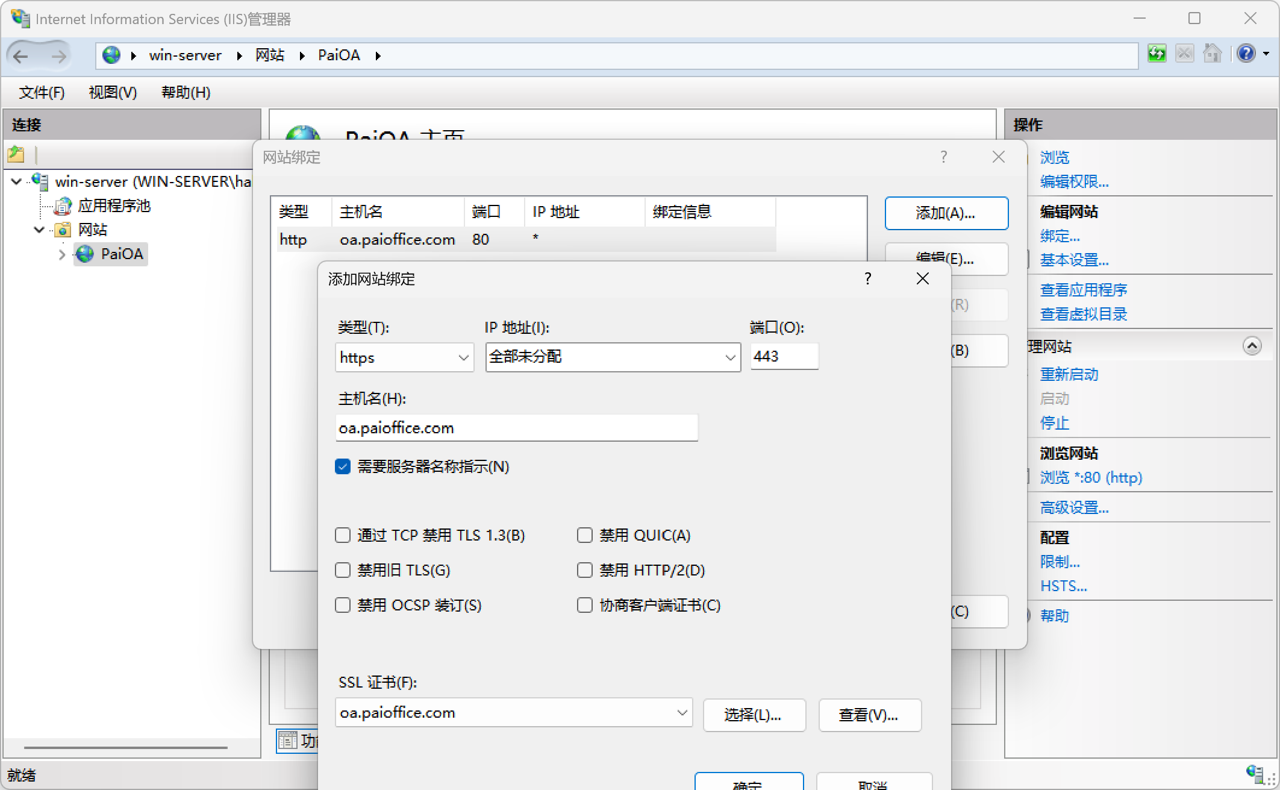Select the 应用程序池 application pools node

coord(113,206)
